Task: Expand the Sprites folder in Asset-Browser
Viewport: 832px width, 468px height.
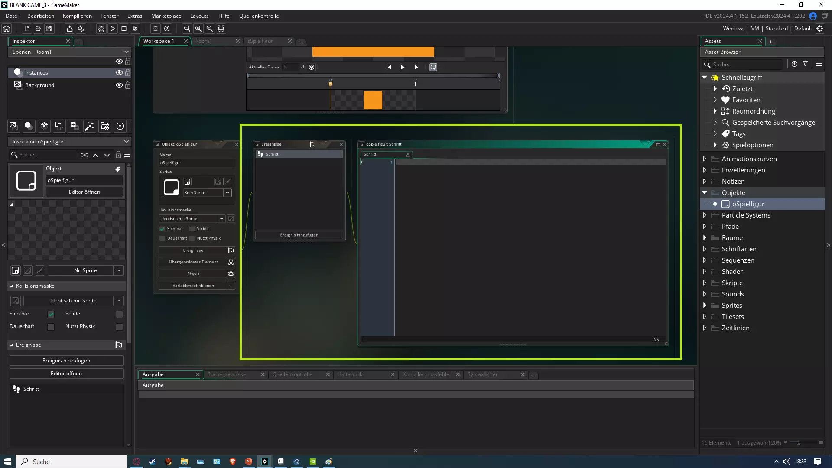Action: (705, 305)
